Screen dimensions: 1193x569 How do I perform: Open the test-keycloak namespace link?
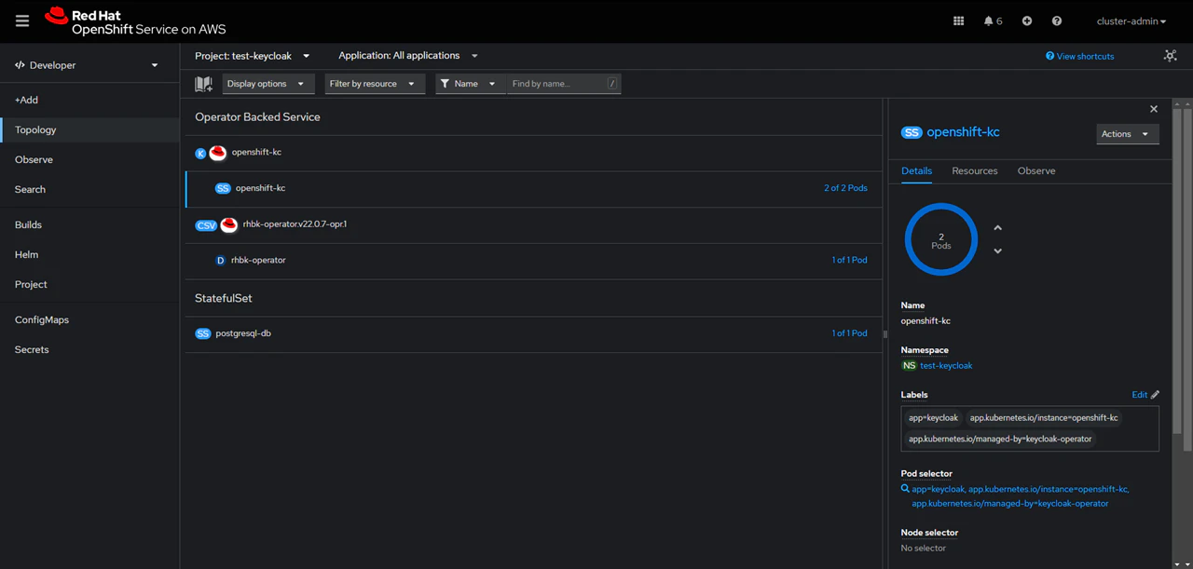click(946, 366)
